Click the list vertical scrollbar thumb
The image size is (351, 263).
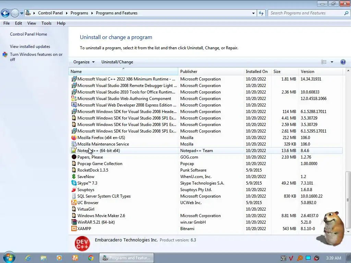pyautogui.click(x=348, y=200)
